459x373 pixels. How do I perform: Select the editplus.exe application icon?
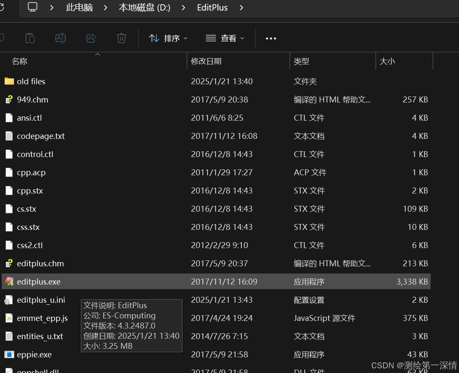tap(9, 282)
